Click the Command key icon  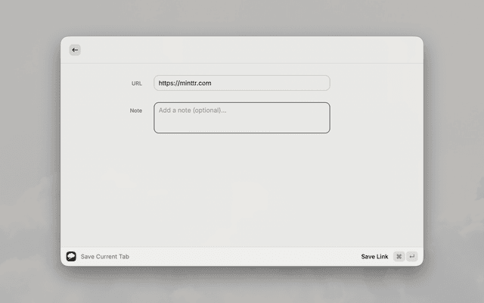399,257
